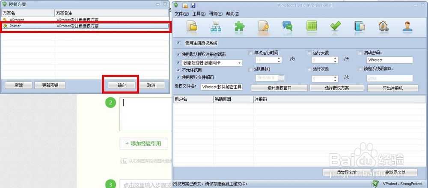This screenshot has height=188, width=428.
Task: Decrease 单次运行时间 value with down arrow
Action: tap(279, 61)
